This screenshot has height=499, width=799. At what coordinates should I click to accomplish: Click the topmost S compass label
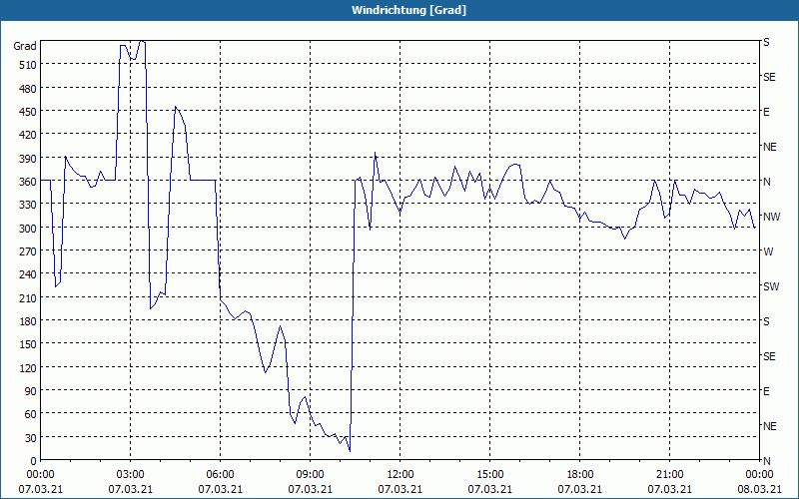[x=766, y=42]
